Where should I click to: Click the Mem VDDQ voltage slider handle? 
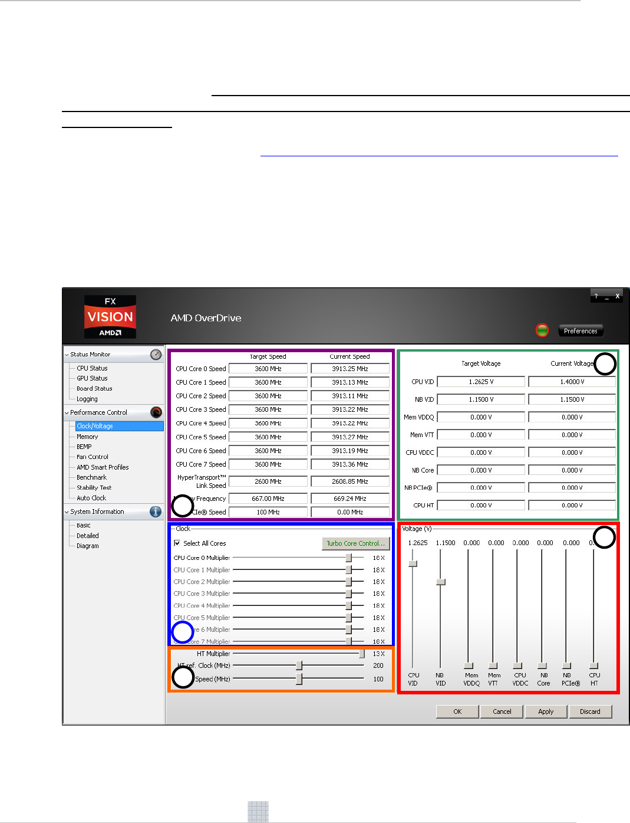[469, 665]
